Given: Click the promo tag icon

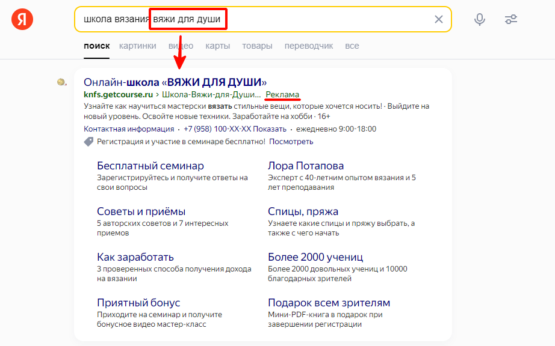Looking at the screenshot, I should [88, 142].
